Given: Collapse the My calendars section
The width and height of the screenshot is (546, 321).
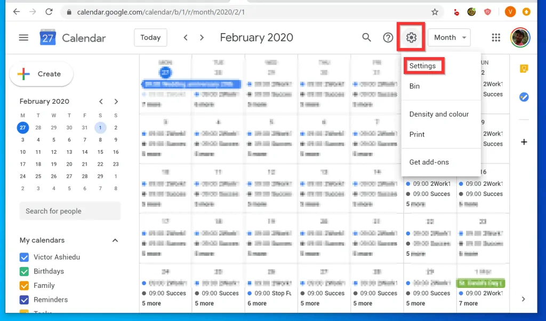Looking at the screenshot, I should click(115, 240).
